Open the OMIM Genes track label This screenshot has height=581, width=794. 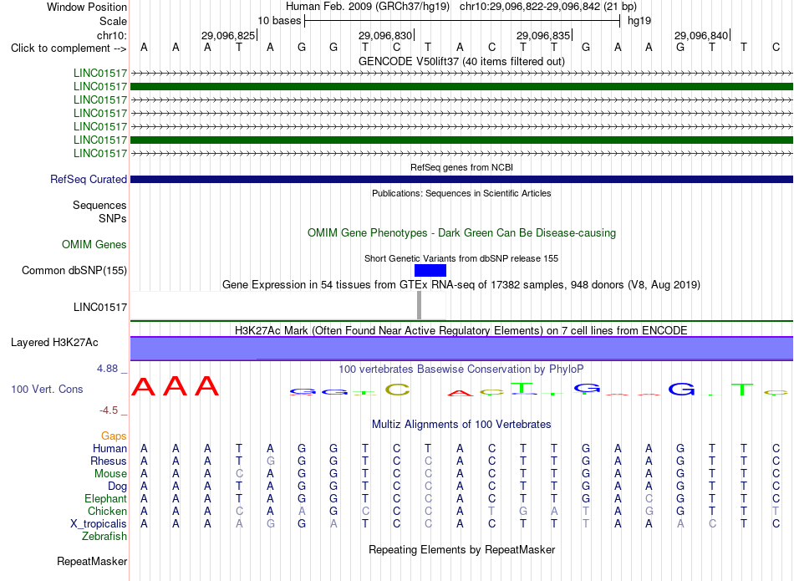click(94, 245)
